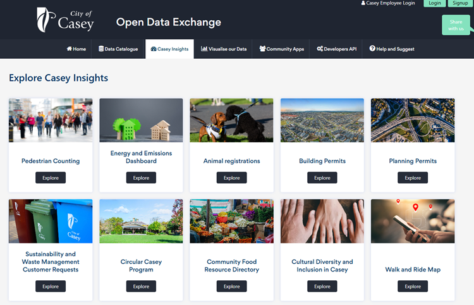
Task: Click the Walk and Ride Map title
Action: pyautogui.click(x=413, y=270)
